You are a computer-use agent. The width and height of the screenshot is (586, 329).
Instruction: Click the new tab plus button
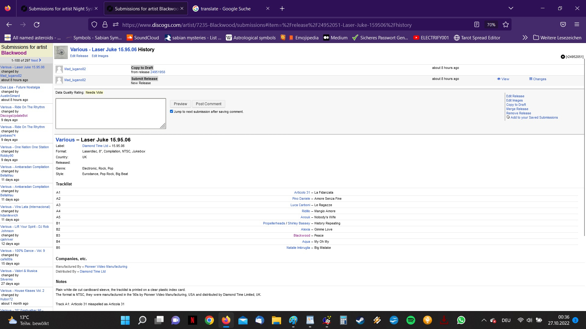pos(282,9)
